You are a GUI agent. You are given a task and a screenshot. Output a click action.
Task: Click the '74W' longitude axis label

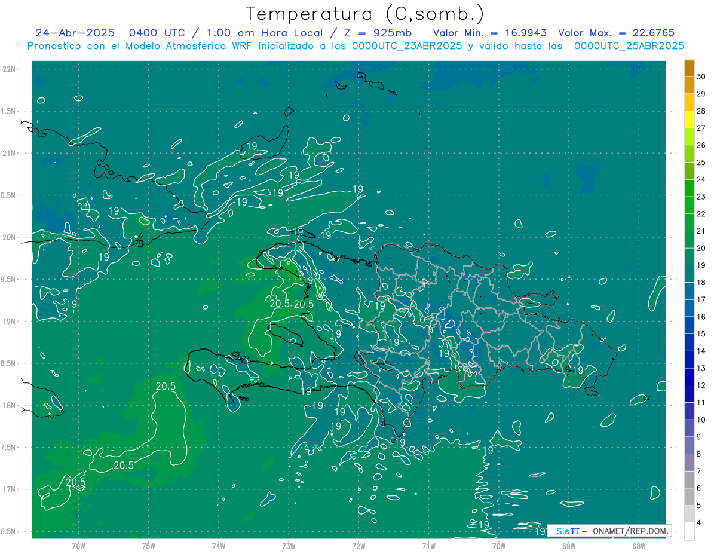(218, 546)
